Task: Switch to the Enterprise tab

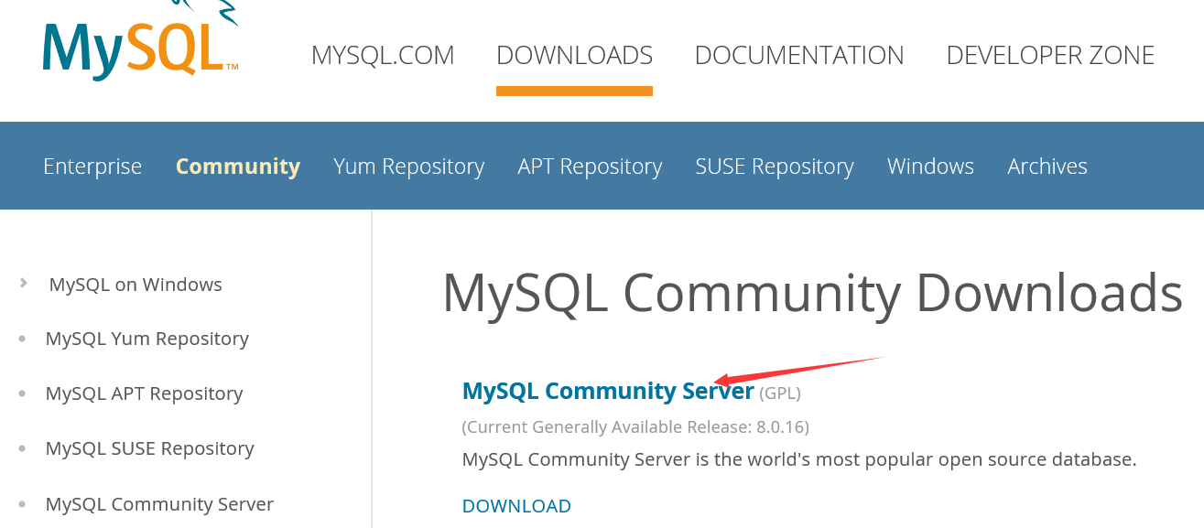Action: click(92, 166)
